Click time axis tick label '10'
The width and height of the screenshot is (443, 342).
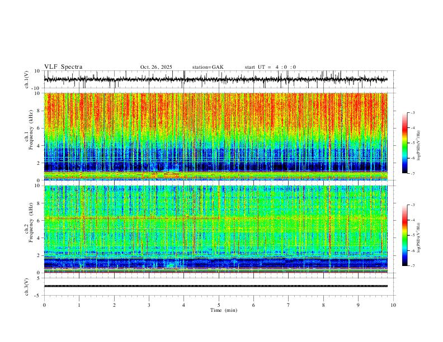coord(393,305)
